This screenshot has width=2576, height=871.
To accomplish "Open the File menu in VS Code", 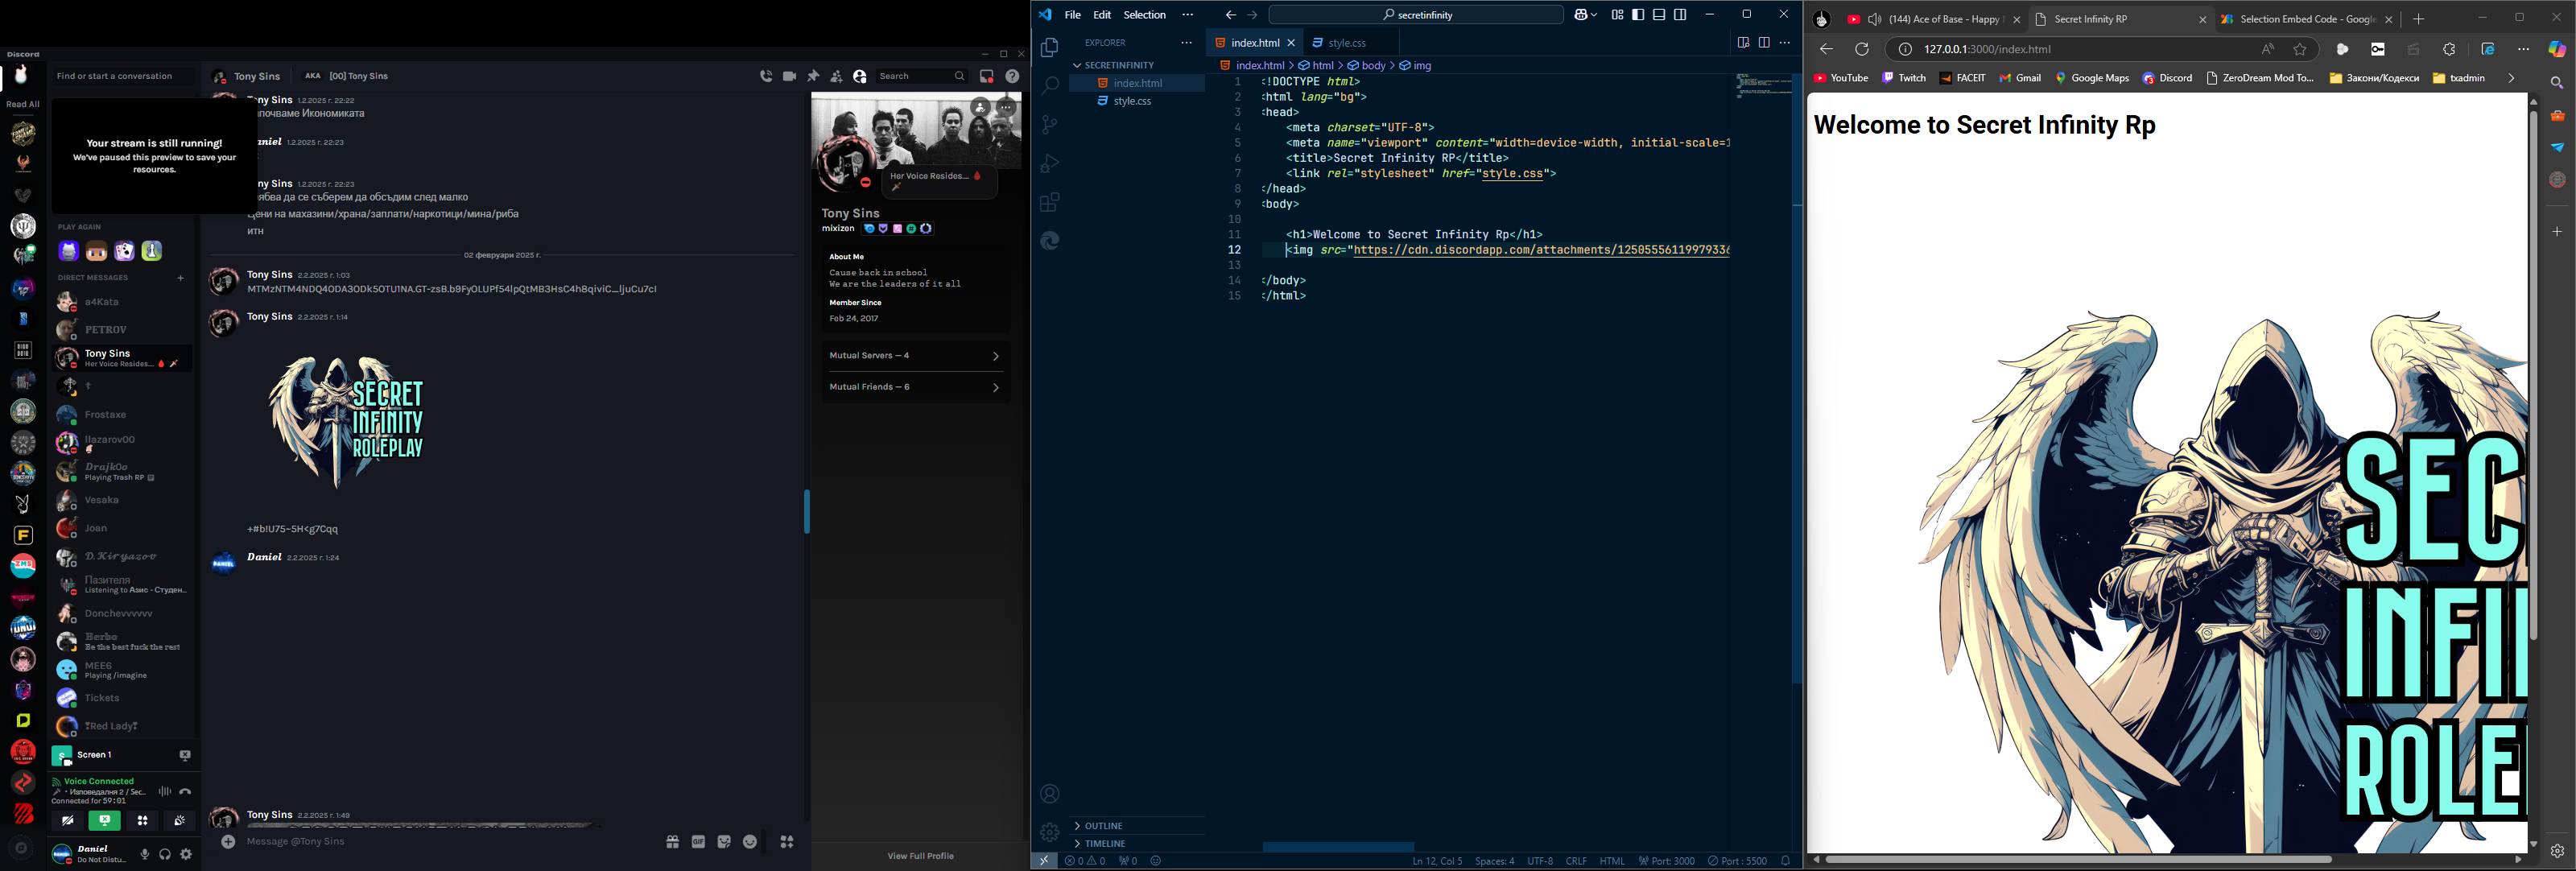I will [1072, 15].
